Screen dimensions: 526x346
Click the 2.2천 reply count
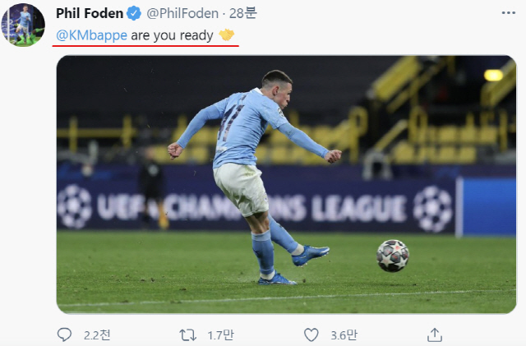(97, 335)
